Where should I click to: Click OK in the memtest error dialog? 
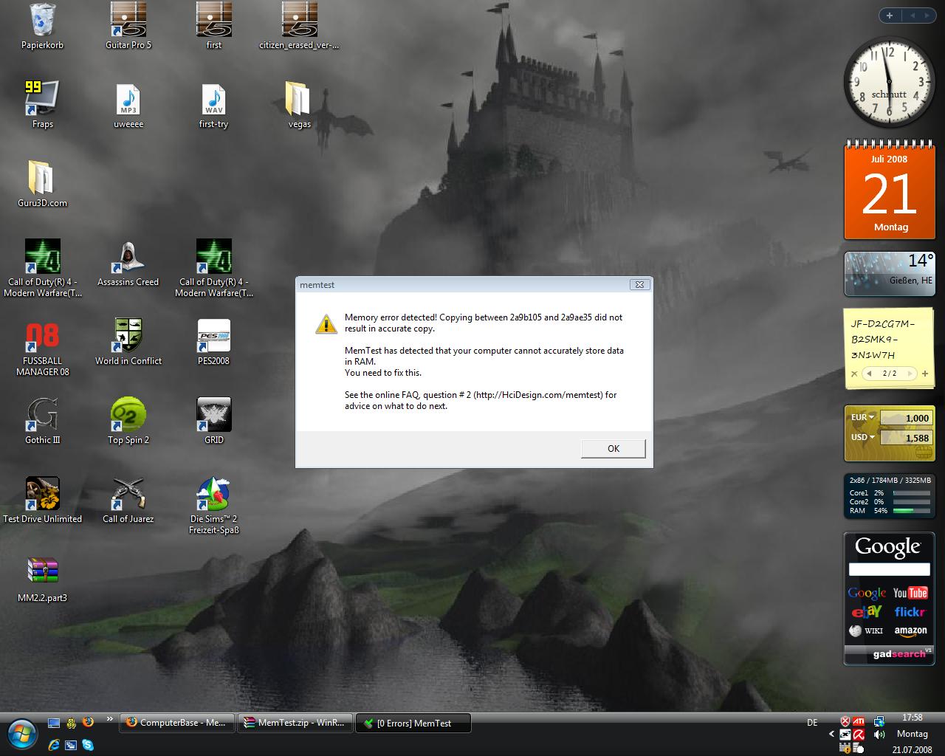(613, 448)
